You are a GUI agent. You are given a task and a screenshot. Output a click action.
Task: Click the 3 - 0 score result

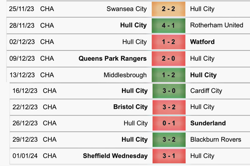tap(169, 91)
